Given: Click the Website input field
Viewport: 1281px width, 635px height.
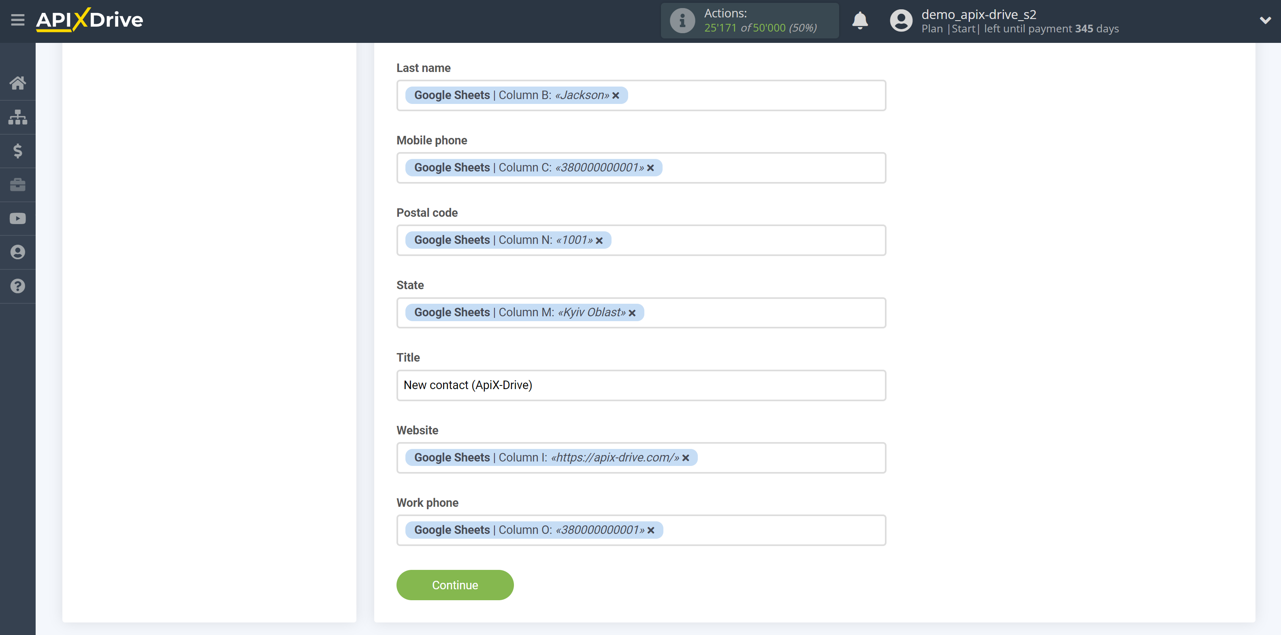Looking at the screenshot, I should click(641, 458).
